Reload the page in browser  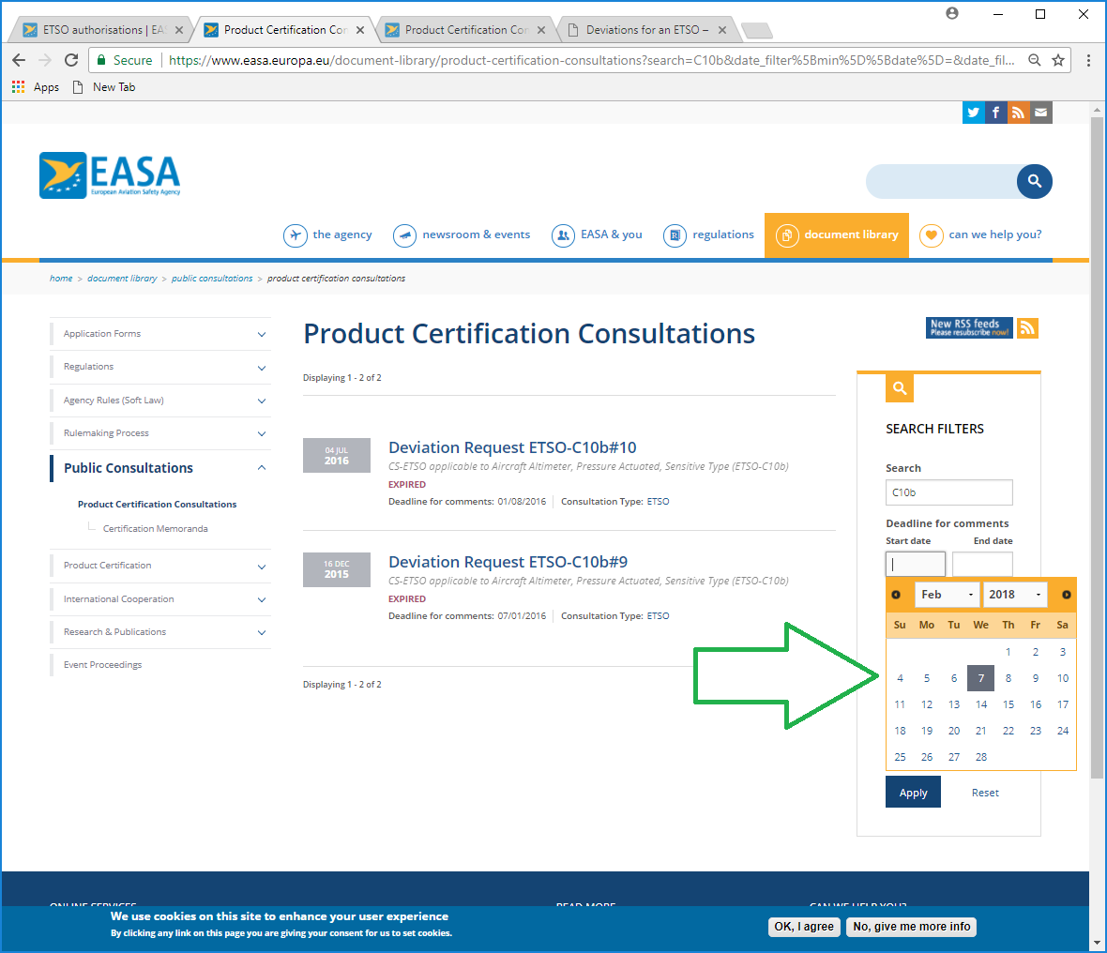71,60
